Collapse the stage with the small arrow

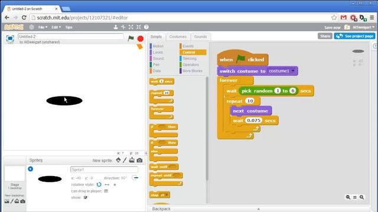pos(146,153)
